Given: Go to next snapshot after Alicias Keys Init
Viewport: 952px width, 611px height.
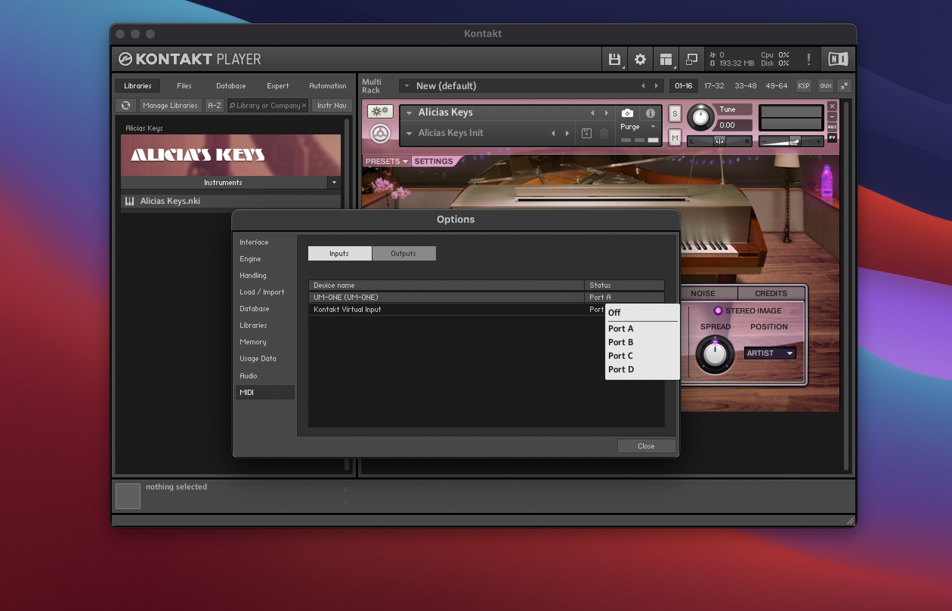Looking at the screenshot, I should point(567,133).
